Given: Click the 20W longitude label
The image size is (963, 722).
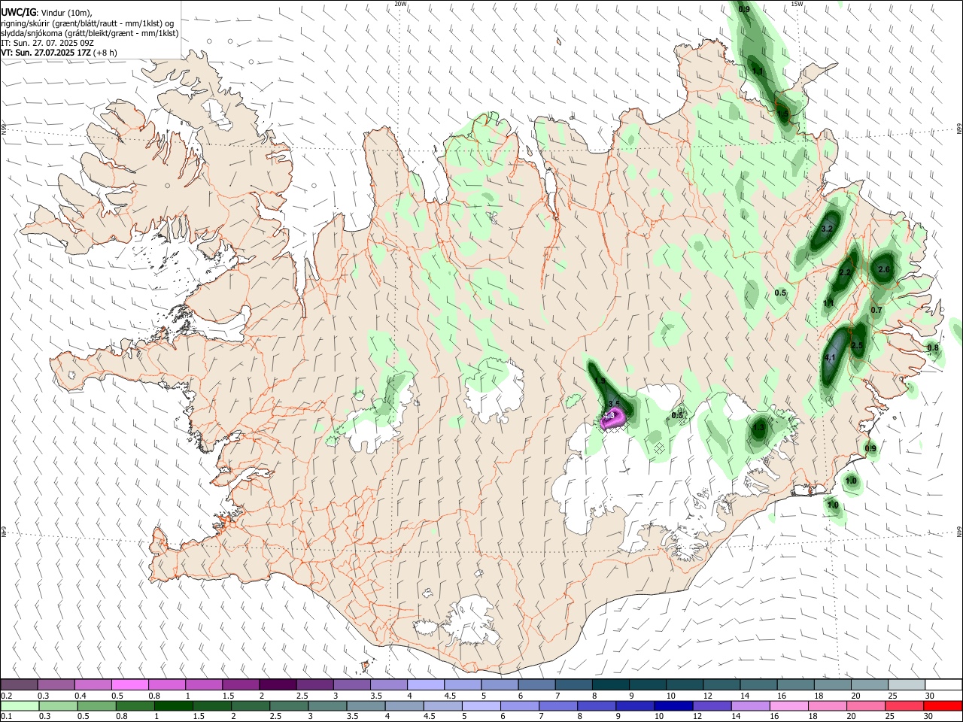Looking at the screenshot, I should point(400,4).
